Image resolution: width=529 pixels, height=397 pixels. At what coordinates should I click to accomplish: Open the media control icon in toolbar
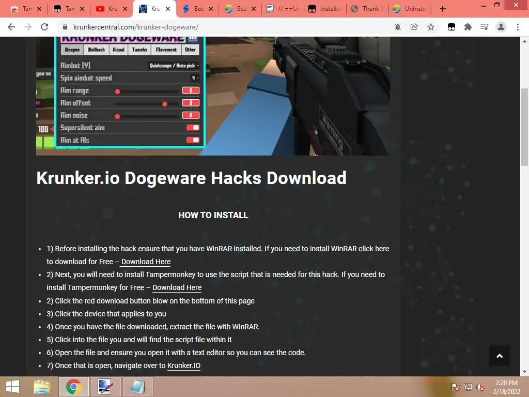coord(484,27)
